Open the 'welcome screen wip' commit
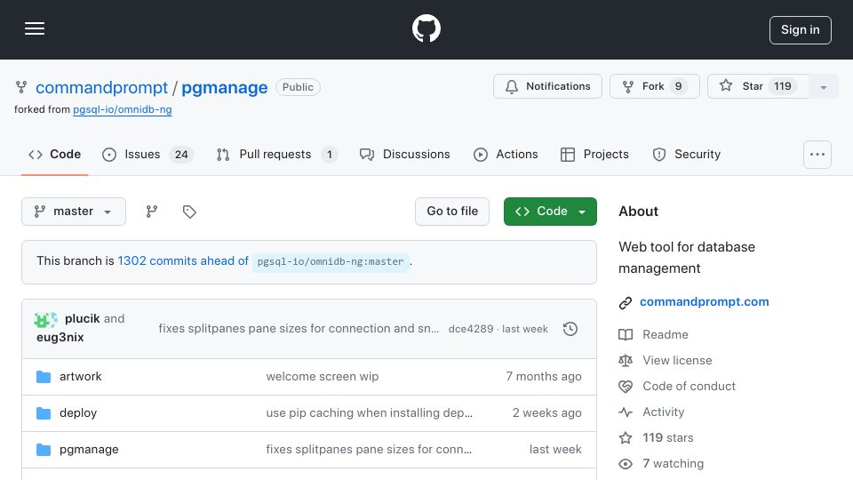 click(x=322, y=377)
